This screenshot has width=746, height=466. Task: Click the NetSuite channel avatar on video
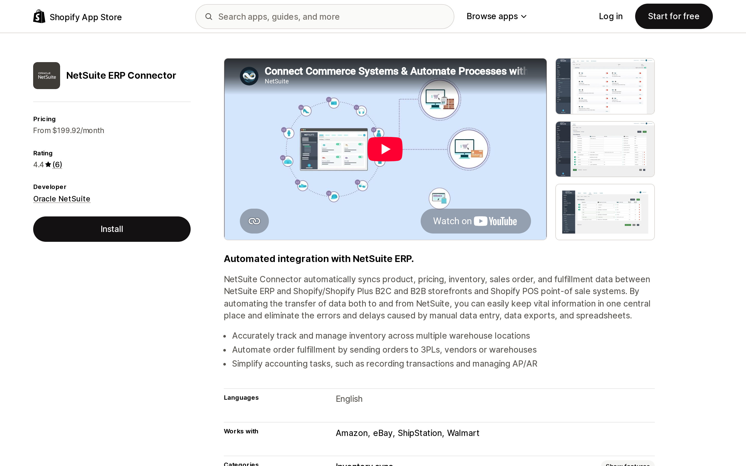pos(249,76)
